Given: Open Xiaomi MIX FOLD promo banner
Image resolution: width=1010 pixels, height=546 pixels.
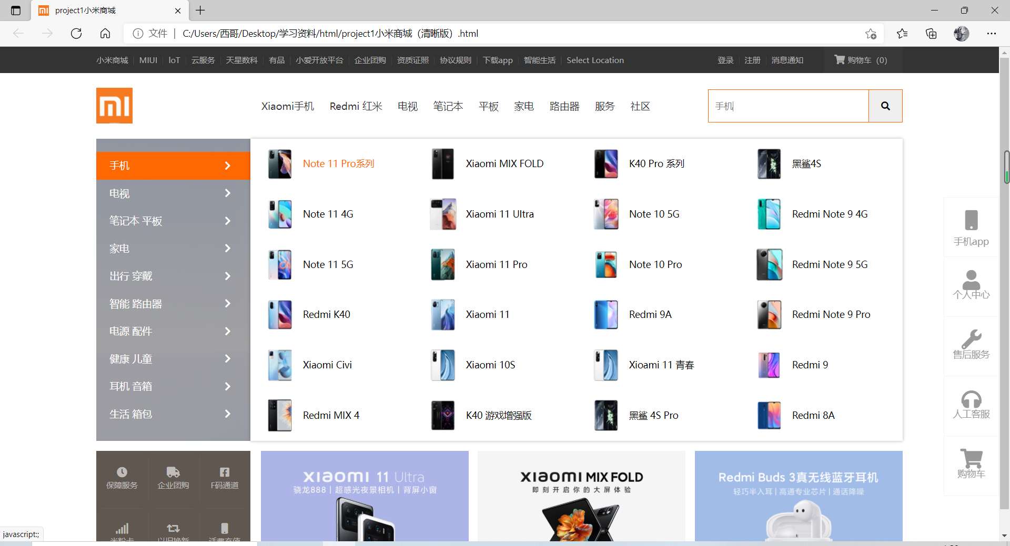Looking at the screenshot, I should coord(581,496).
